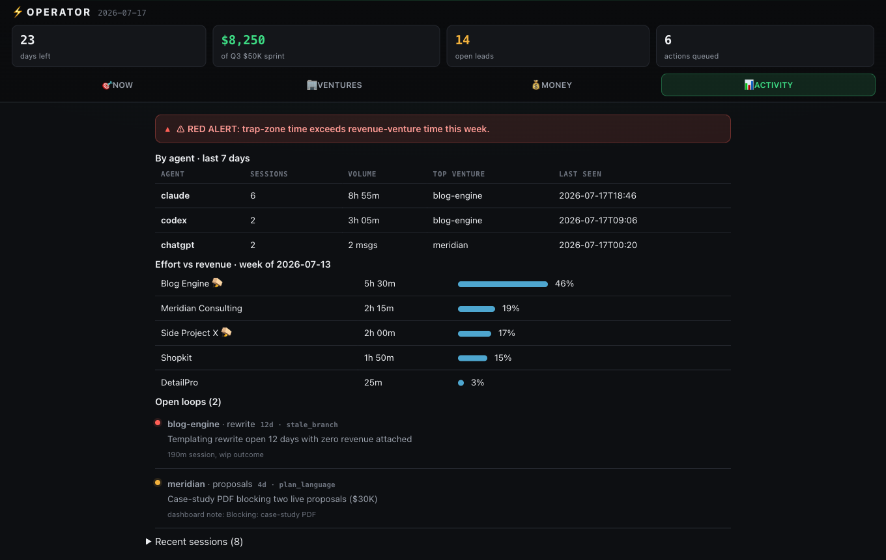This screenshot has width=886, height=560.
Task: Click the 2026-07-17T00:20 timestamp
Action: point(598,245)
